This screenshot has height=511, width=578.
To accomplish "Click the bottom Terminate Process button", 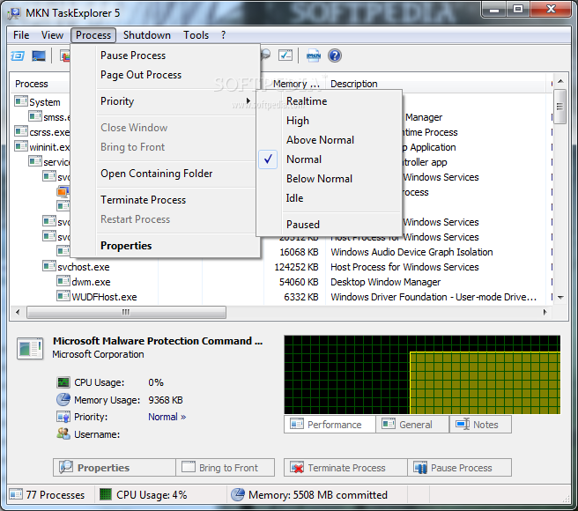I will pos(345,468).
